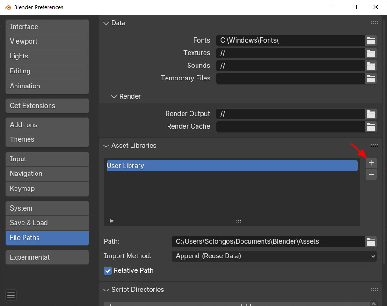Open the Viewport preferences tab
The width and height of the screenshot is (387, 306).
click(x=47, y=41)
